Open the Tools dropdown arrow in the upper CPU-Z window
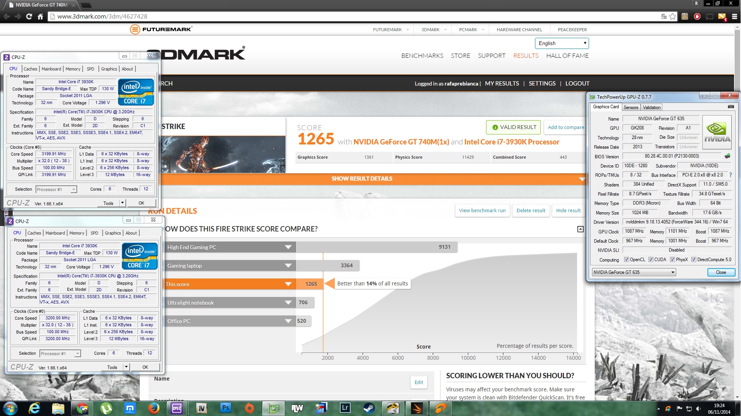This screenshot has height=416, width=741. 122,203
